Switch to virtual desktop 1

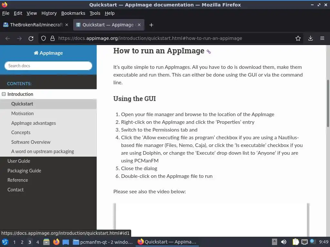(x=14, y=242)
